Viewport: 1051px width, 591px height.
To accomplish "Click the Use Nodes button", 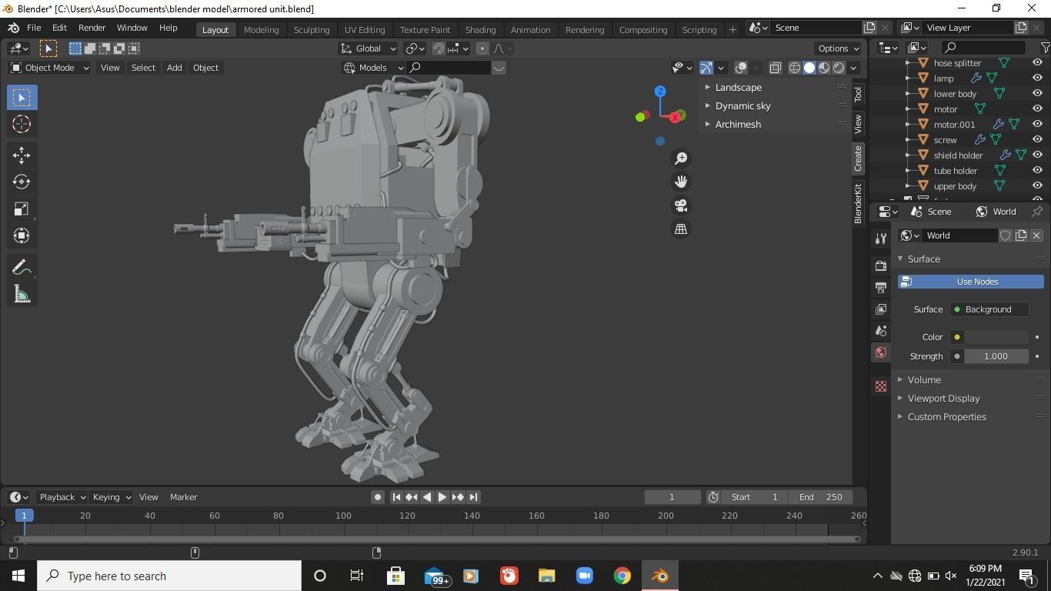I will pos(971,282).
